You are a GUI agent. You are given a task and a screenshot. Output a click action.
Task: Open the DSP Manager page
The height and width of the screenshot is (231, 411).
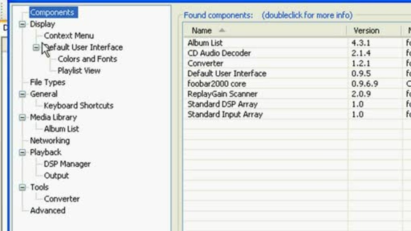pos(67,164)
